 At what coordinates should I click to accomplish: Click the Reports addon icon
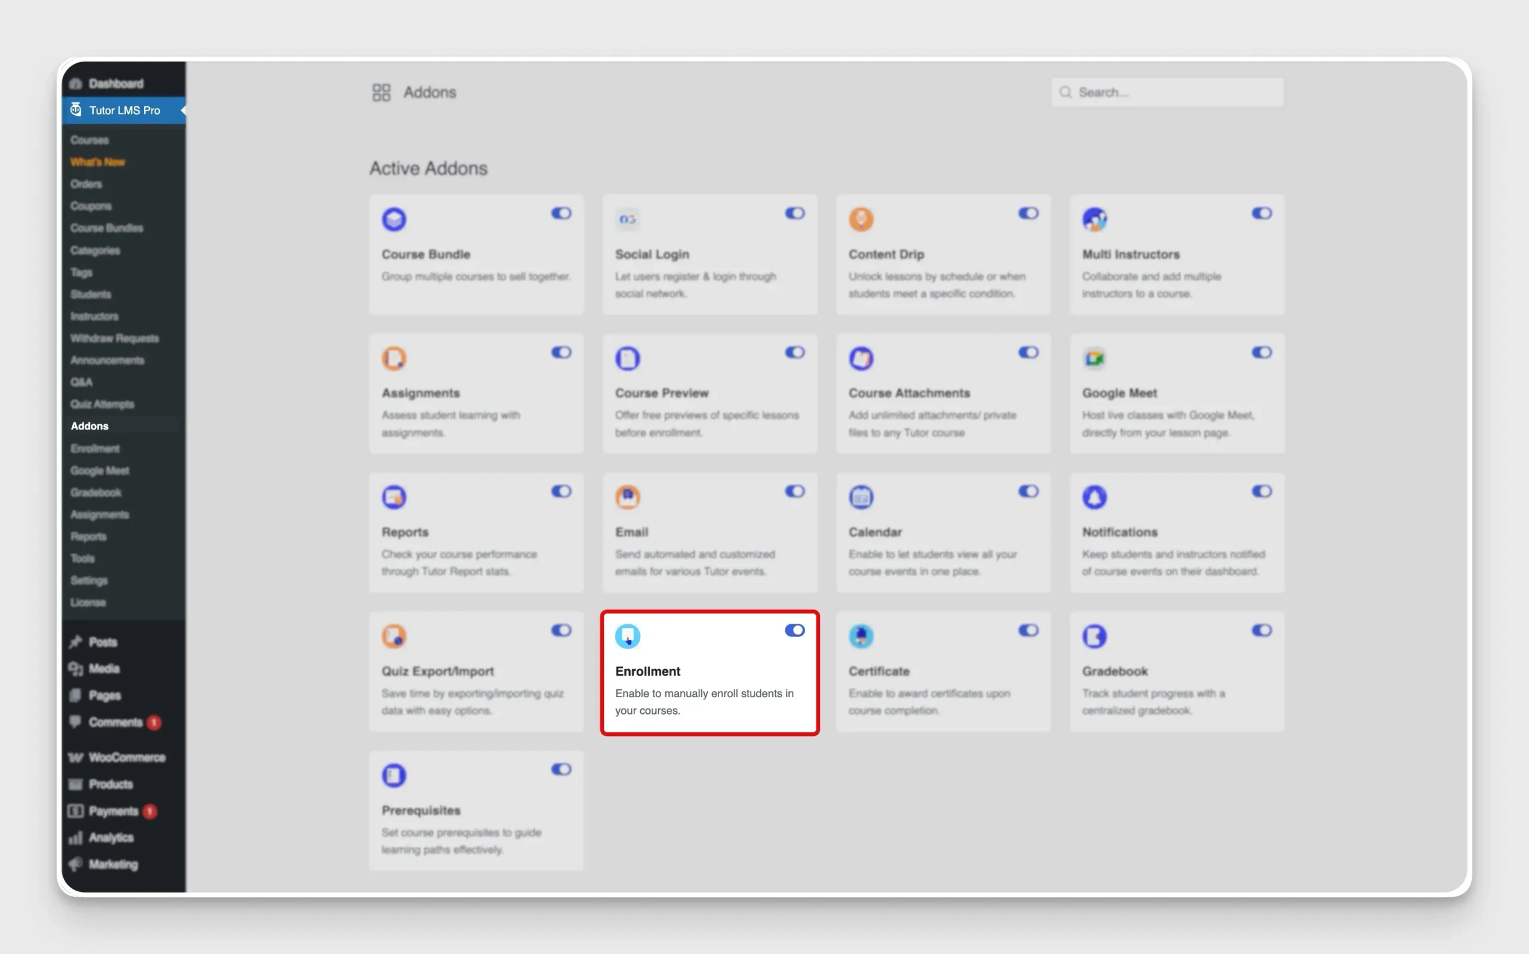click(x=394, y=497)
